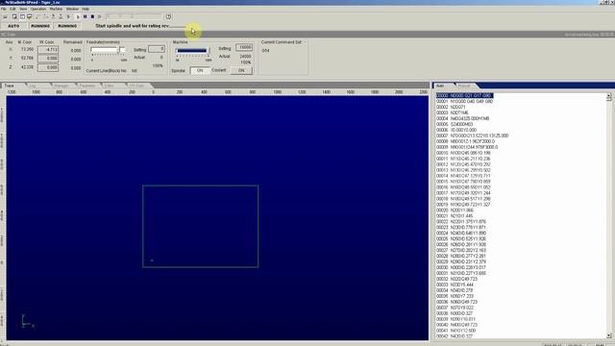Viewport: 615px width, 346px height.
Task: Open the Edit menu
Action: point(12,9)
